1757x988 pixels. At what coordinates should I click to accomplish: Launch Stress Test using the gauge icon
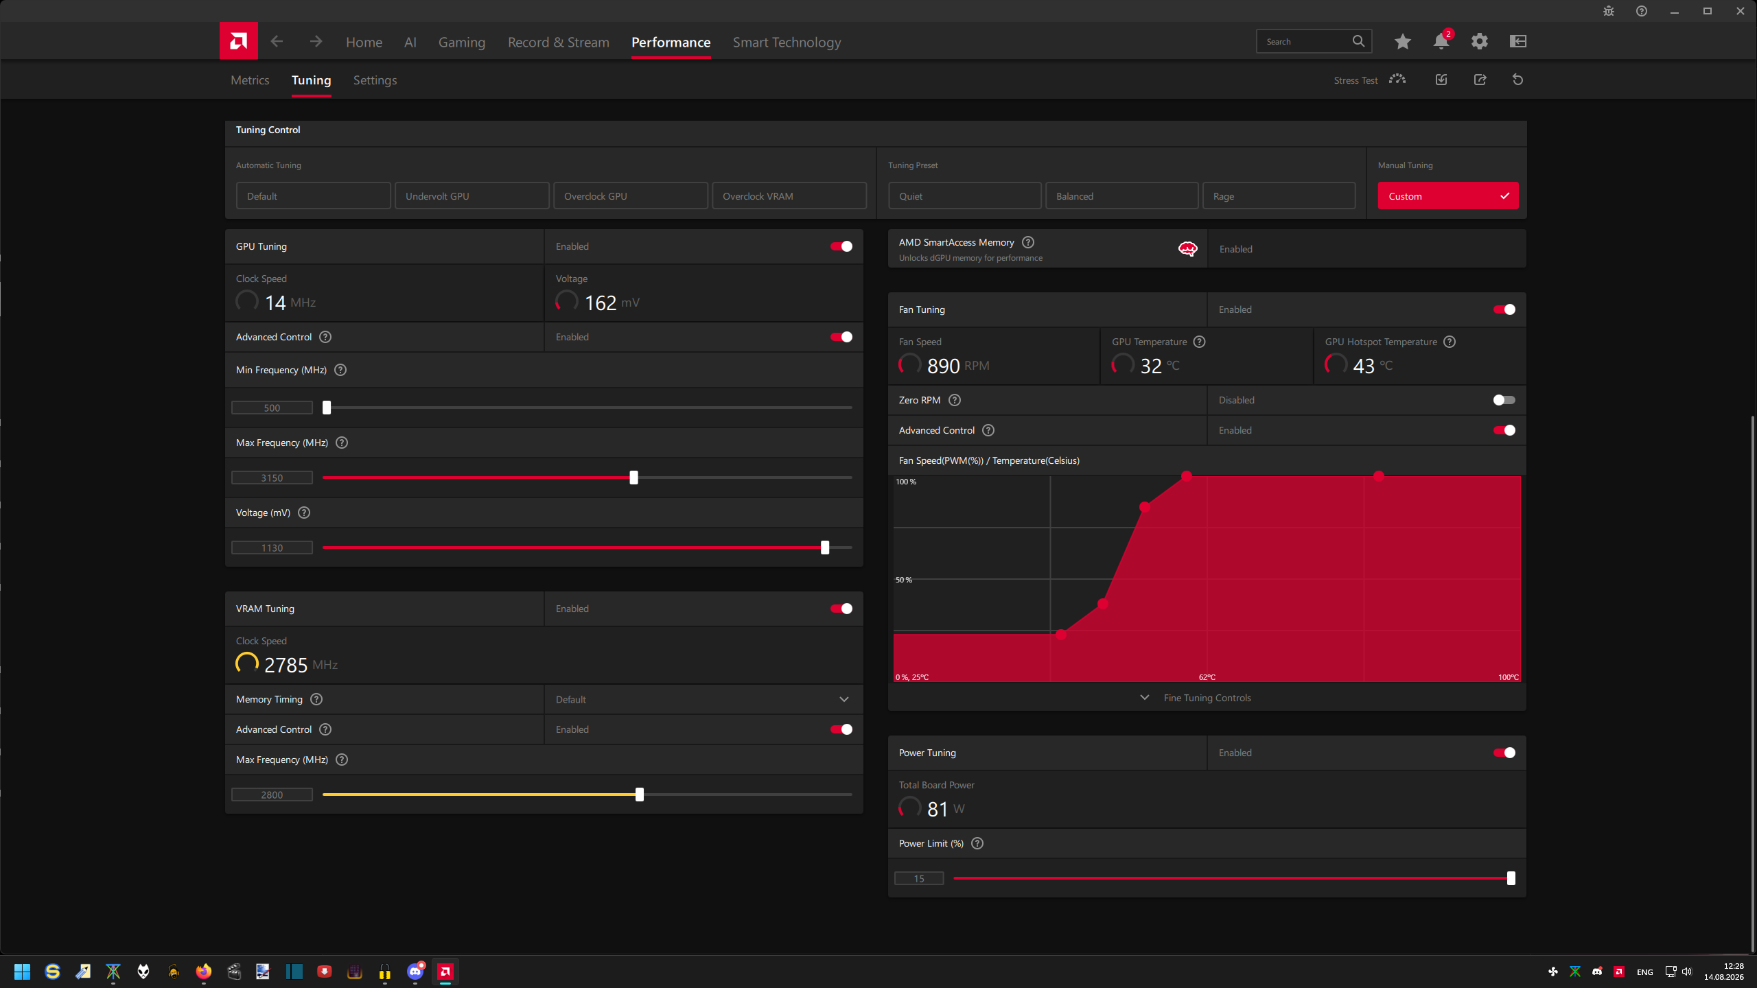click(1397, 80)
